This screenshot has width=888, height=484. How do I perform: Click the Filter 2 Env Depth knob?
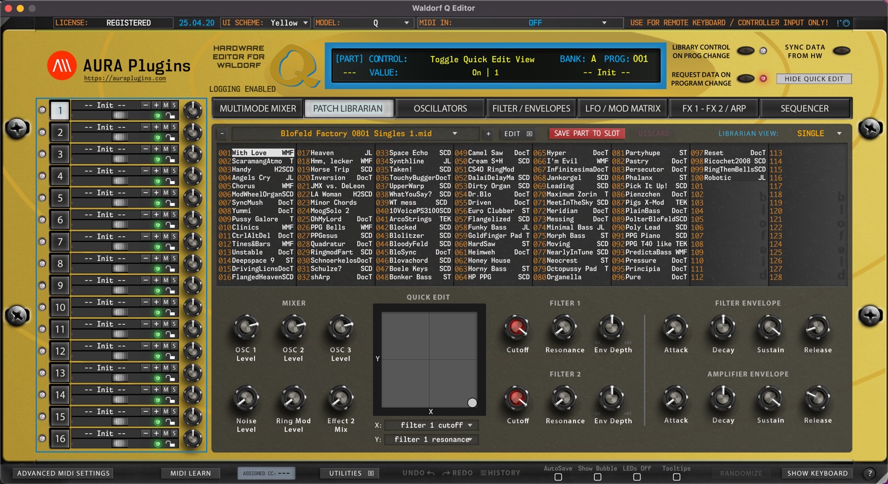pyautogui.click(x=612, y=398)
